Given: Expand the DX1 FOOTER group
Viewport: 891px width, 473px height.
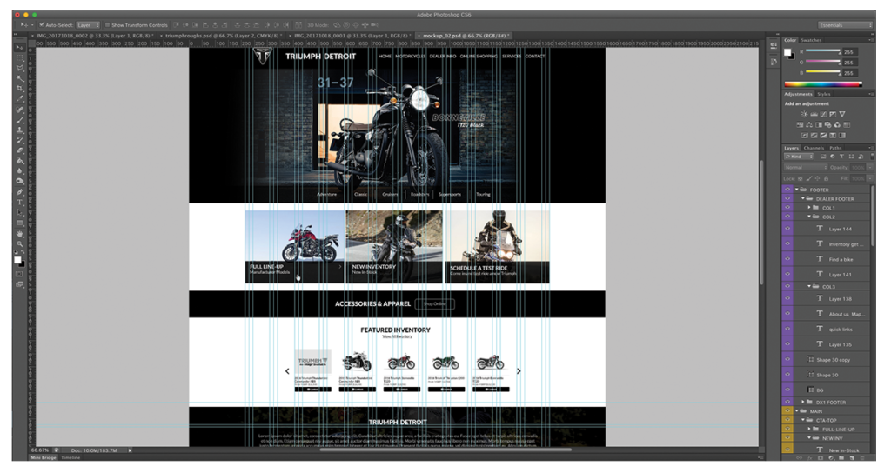Looking at the screenshot, I should [802, 402].
